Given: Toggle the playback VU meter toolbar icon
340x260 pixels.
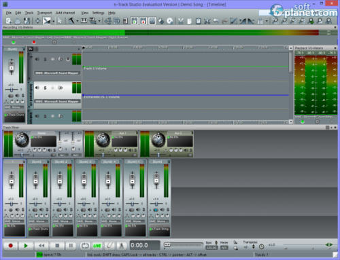Looking at the screenshot, I should coord(135,21).
